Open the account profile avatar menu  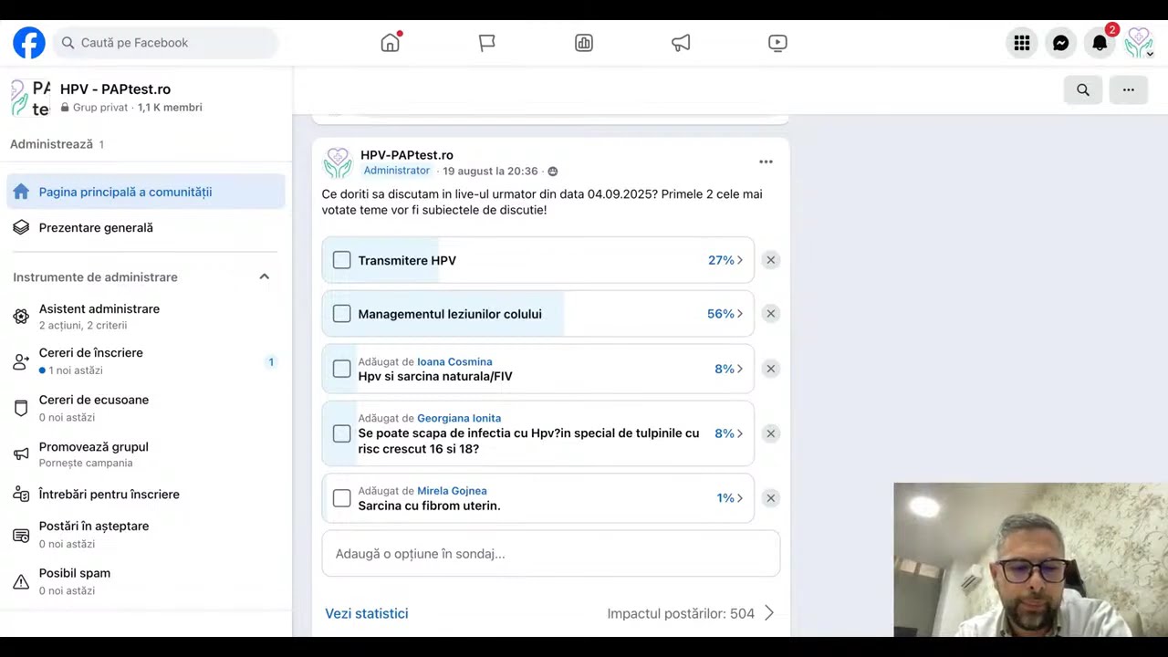(x=1139, y=43)
